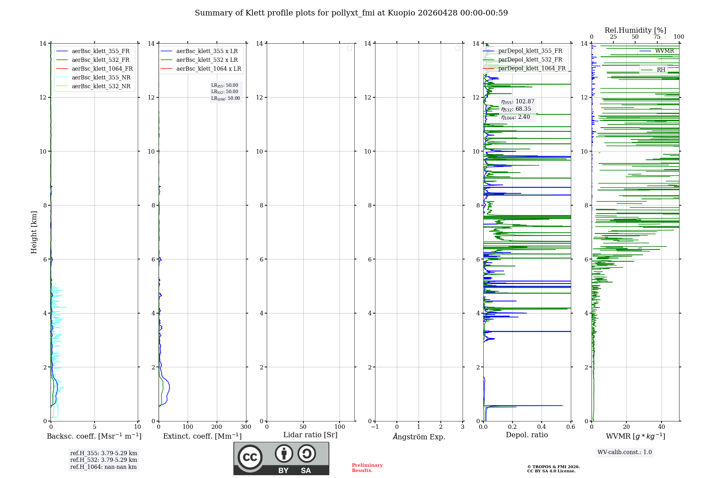Click the Creative Commons CC logo icon
This screenshot has height=478, width=703.
(250, 457)
